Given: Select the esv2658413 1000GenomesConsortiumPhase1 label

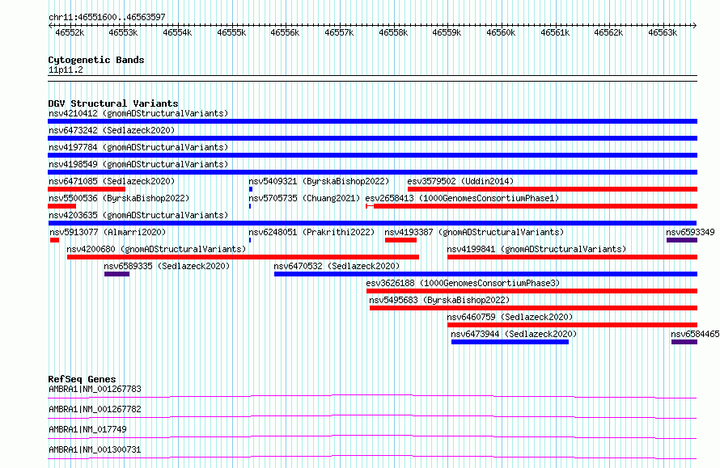Looking at the screenshot, I should click(x=463, y=198).
